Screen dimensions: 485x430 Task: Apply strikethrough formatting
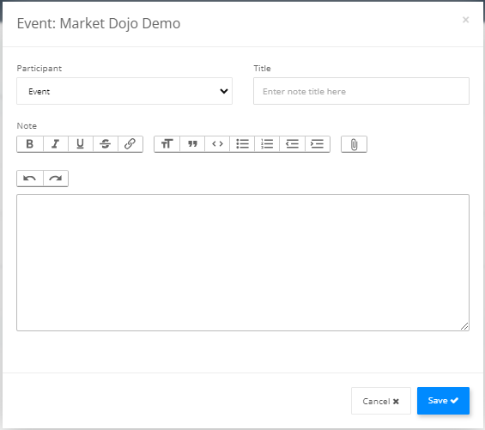point(106,144)
